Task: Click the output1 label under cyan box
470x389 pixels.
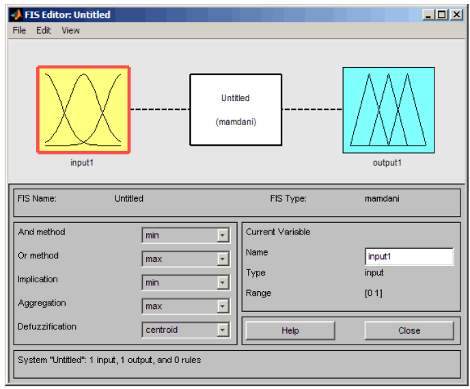Action: (387, 163)
